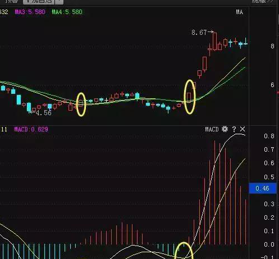Image resolution: width=279 pixels, height=259 pixels.
Task: Click the MACD indicator name label
Action: pyautogui.click(x=212, y=129)
